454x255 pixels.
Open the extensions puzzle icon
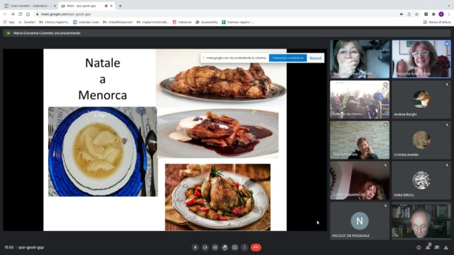pos(433,14)
